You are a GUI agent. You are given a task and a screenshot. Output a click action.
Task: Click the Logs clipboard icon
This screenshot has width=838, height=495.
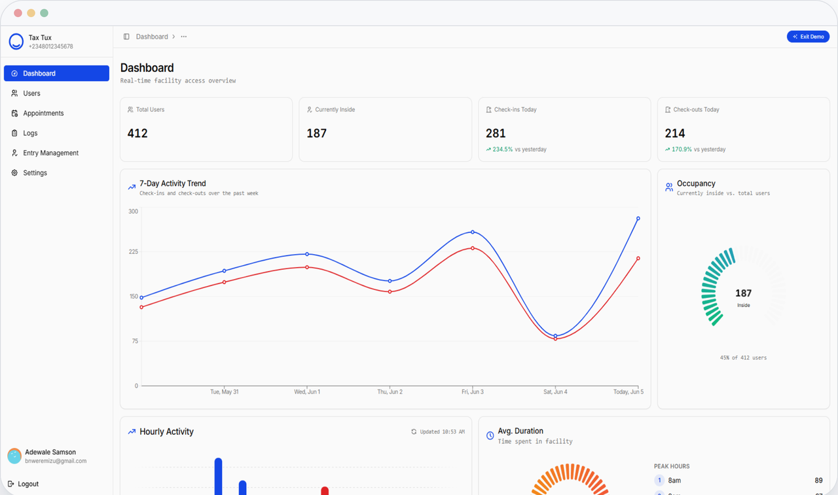pos(14,133)
